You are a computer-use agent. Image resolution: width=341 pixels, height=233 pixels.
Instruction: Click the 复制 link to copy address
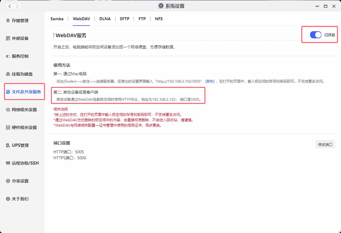point(210,81)
